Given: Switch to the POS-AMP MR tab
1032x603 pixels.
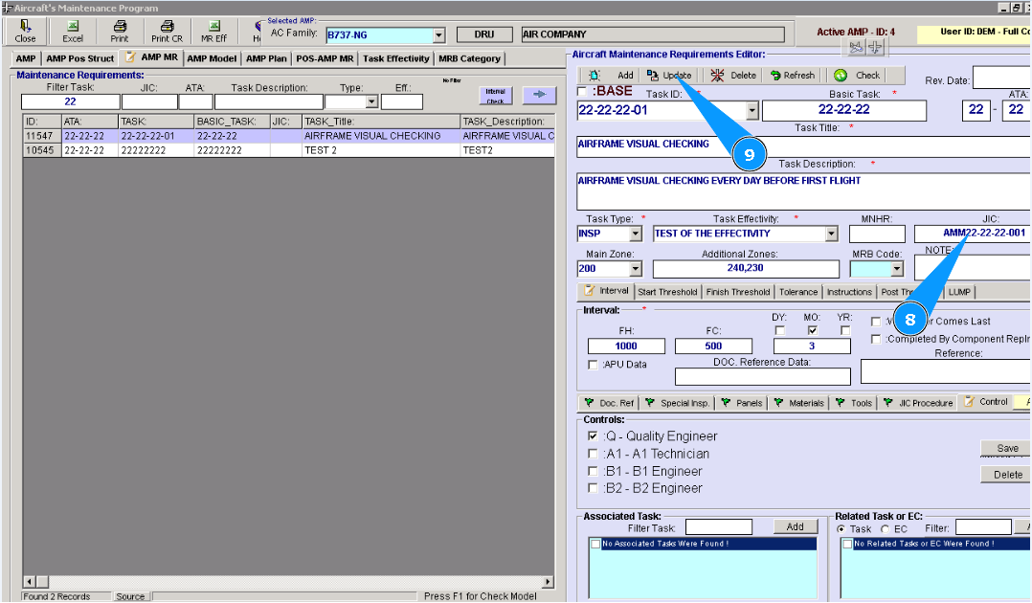Looking at the screenshot, I should click(x=325, y=58).
